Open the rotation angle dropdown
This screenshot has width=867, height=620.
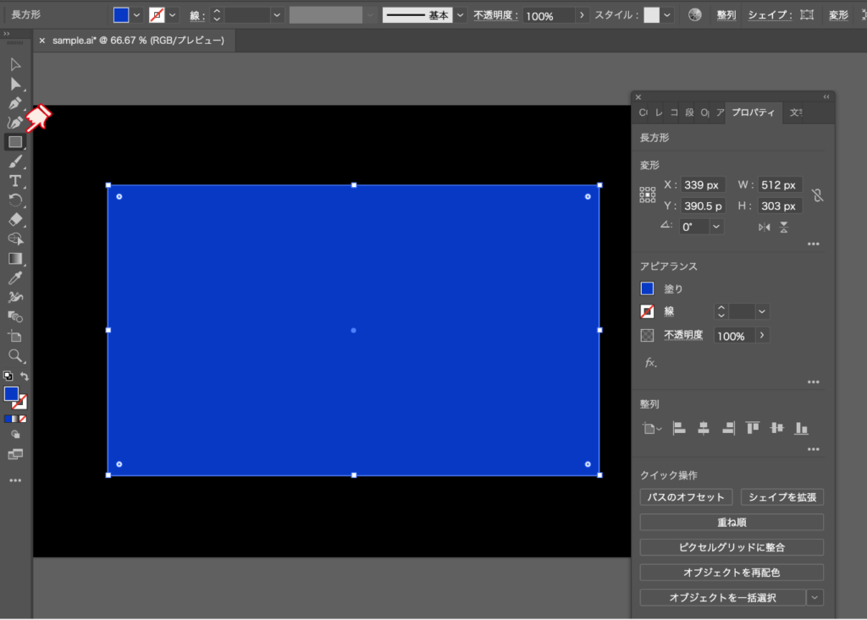pyautogui.click(x=717, y=227)
